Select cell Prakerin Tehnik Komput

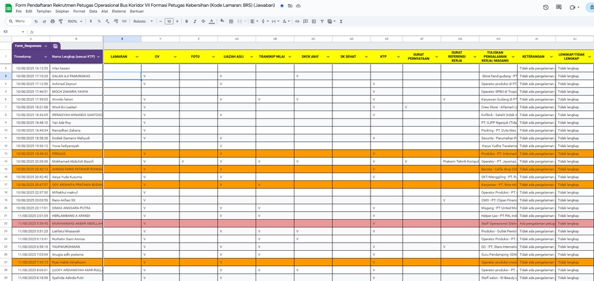pyautogui.click(x=460, y=161)
